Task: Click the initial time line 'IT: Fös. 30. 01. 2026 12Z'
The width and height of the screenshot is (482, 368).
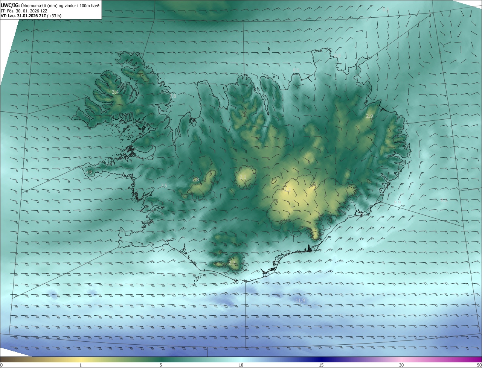Action: pos(24,11)
